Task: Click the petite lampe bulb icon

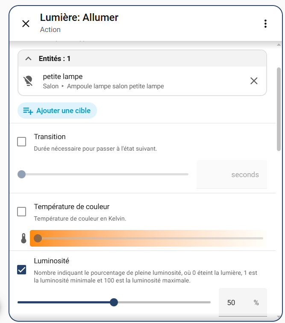Action: click(x=28, y=81)
